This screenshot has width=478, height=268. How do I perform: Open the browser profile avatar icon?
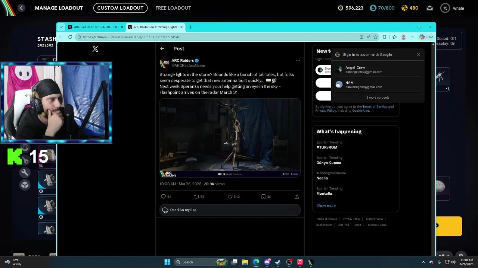click(x=403, y=37)
